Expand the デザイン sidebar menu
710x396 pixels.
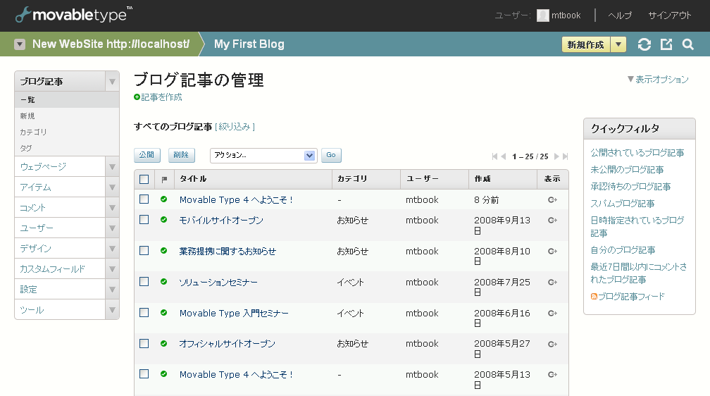(x=112, y=249)
